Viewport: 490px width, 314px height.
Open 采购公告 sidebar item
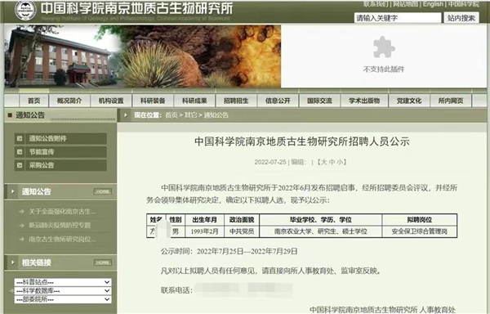pyautogui.click(x=60, y=165)
